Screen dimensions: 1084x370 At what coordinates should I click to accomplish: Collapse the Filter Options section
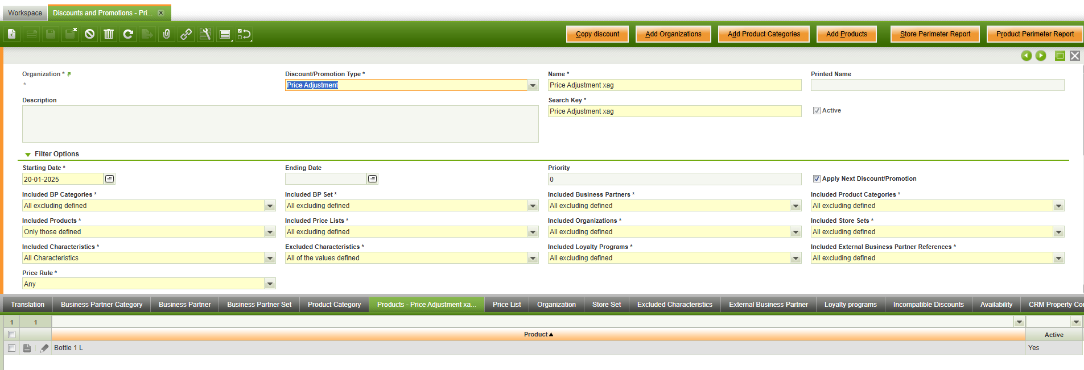28,155
